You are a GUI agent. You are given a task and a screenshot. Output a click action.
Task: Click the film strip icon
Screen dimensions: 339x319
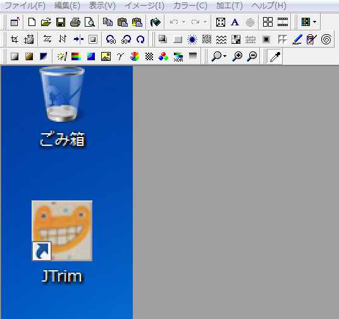pos(283,22)
